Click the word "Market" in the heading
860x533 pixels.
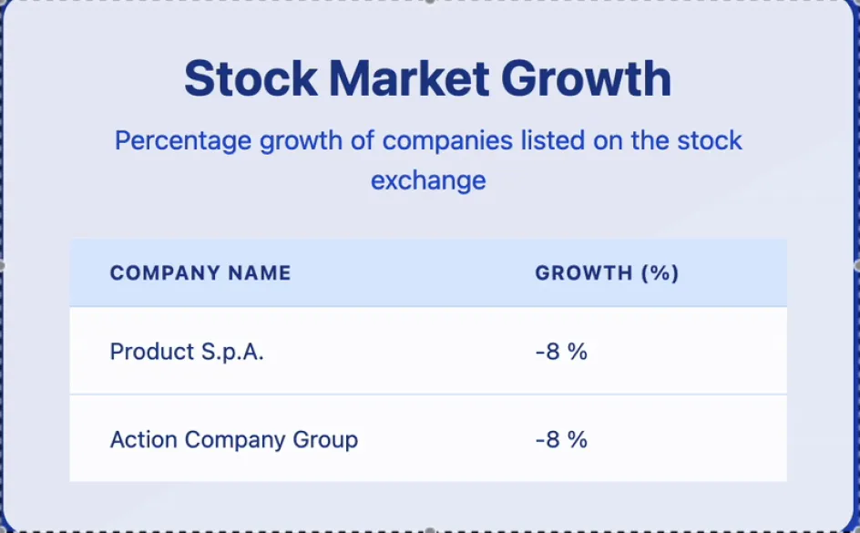point(409,79)
